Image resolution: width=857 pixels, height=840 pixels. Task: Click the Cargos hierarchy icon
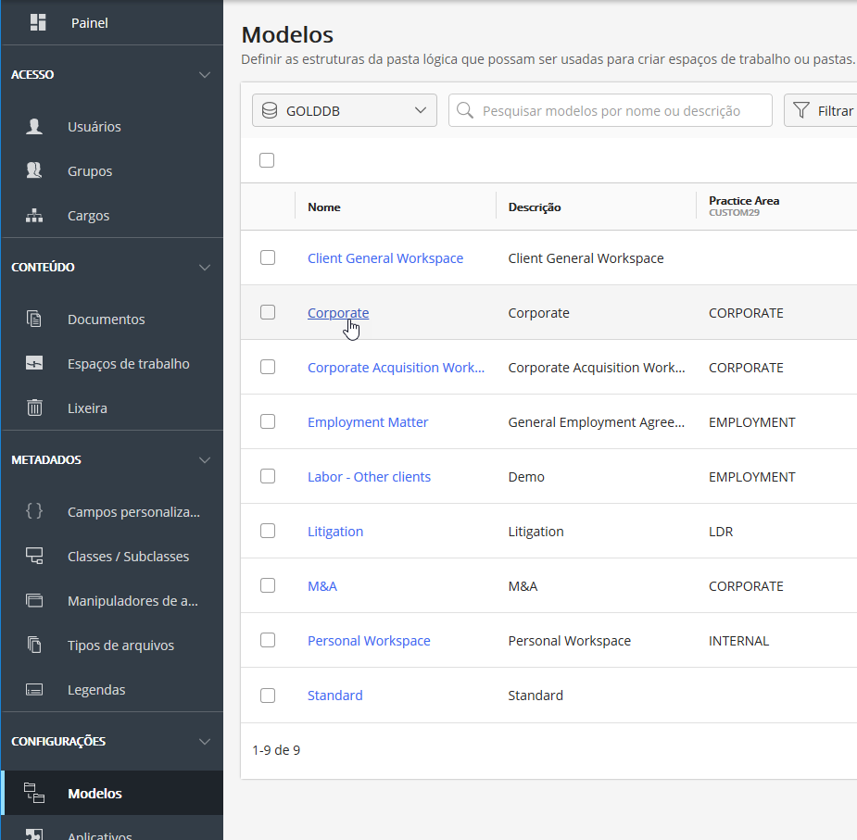[34, 216]
